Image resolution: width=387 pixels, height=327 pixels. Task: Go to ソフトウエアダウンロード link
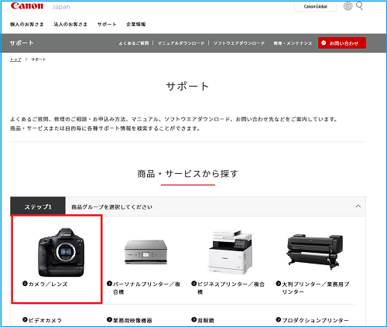pos(239,43)
